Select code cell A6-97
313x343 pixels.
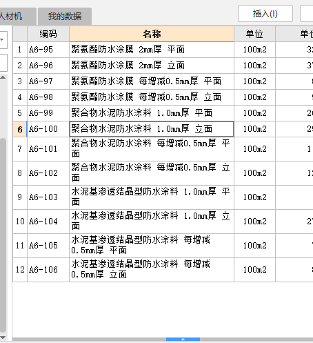[48, 81]
